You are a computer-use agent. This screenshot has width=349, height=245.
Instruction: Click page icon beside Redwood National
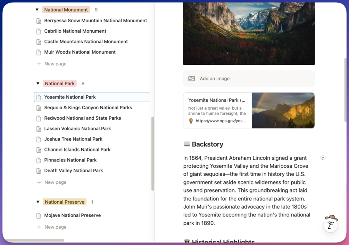coord(39,118)
